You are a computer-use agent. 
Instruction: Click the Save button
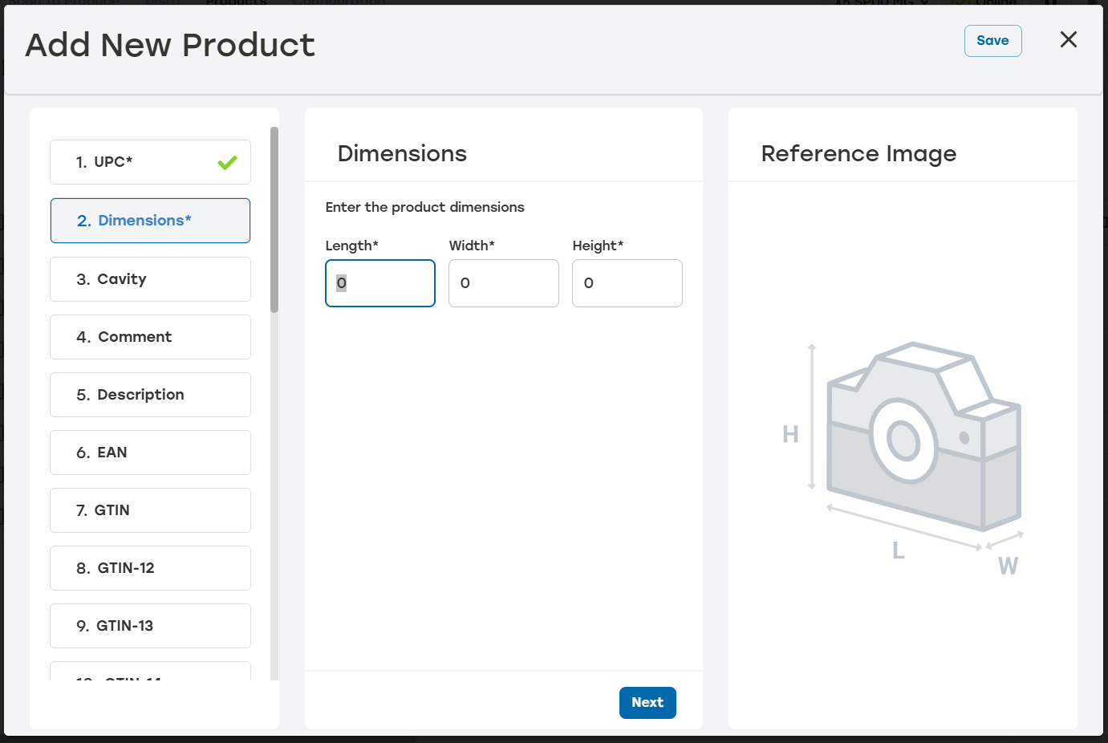992,41
